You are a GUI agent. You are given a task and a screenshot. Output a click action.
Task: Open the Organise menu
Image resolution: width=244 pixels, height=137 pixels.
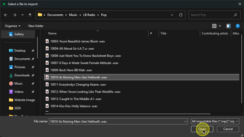[13, 26]
